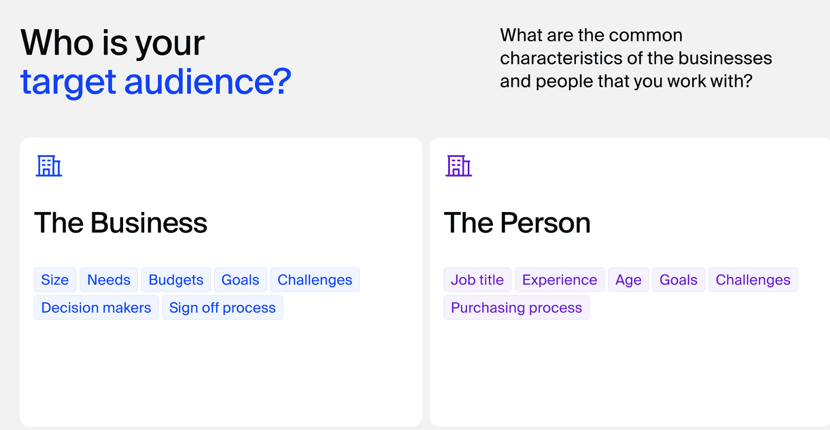The image size is (830, 430).
Task: Click the purple building icon above The Person
Action: (x=459, y=166)
